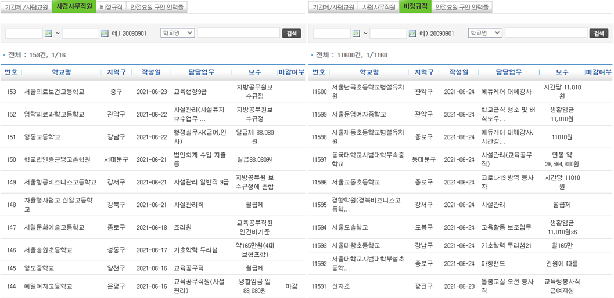Open 영락의료과학고등학교 posting
This screenshot has height=298, width=614.
(54, 114)
